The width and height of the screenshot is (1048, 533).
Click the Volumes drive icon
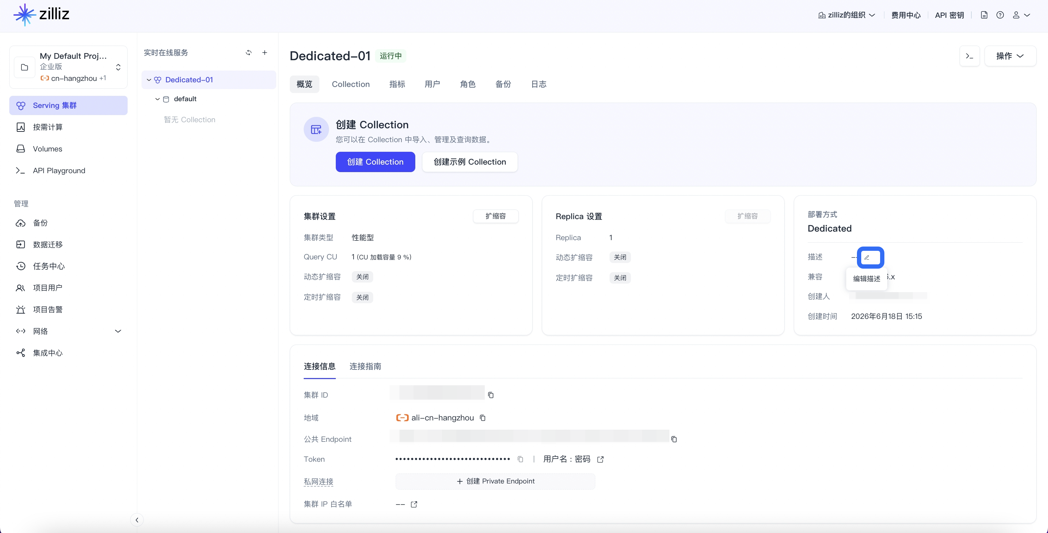[x=20, y=149]
